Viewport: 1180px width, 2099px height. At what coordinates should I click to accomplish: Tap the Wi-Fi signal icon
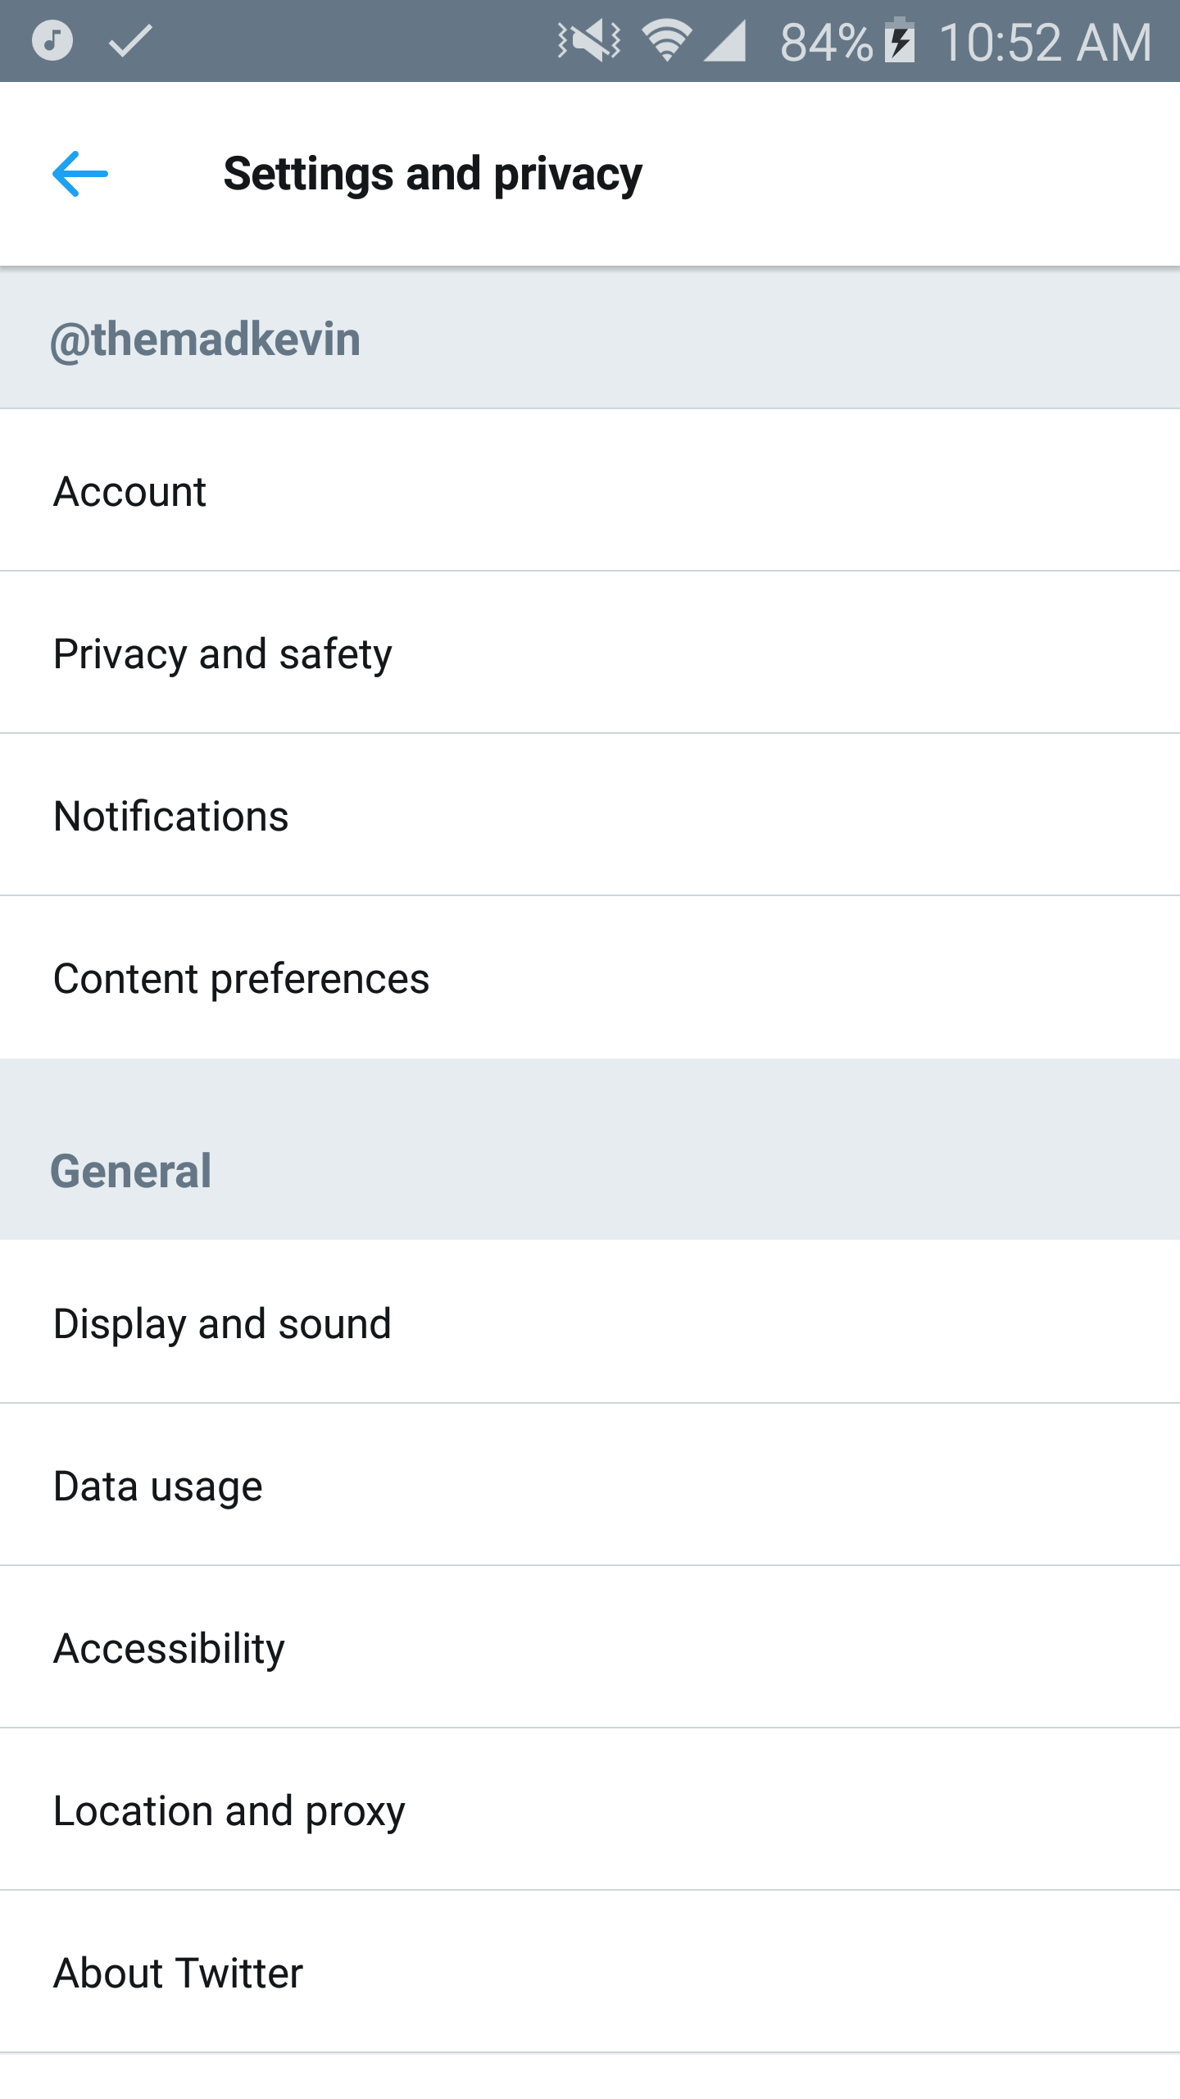666,40
